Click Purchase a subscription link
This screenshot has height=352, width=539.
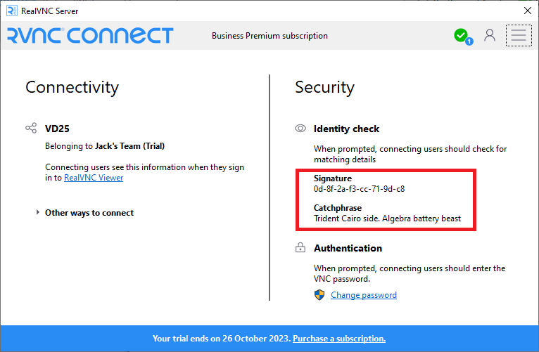pos(339,339)
